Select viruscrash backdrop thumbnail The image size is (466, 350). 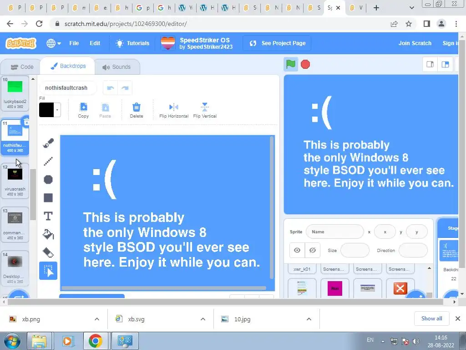15,180
